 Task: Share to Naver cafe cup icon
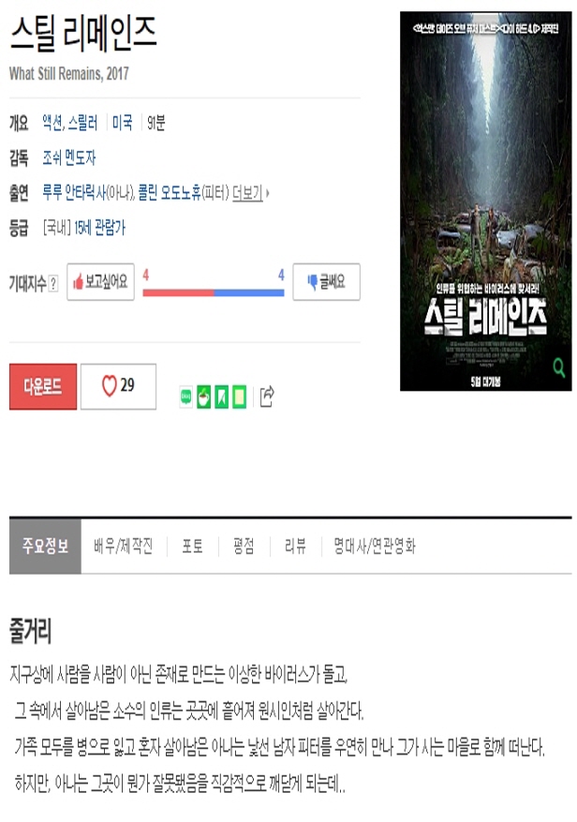[x=204, y=396]
